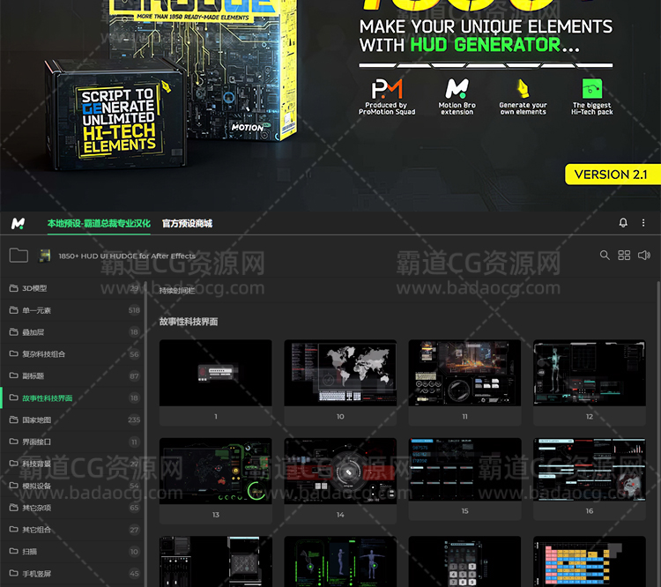Select preset thumbnail labeled 13

(x=215, y=471)
